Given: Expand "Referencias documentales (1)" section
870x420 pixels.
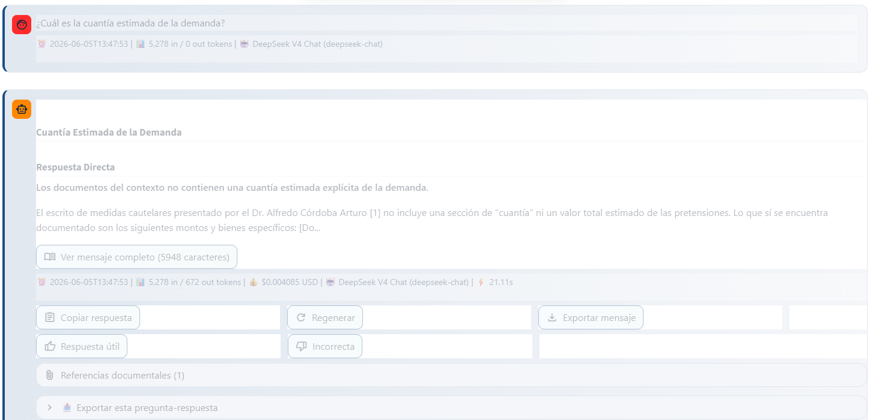Looking at the screenshot, I should tap(451, 375).
